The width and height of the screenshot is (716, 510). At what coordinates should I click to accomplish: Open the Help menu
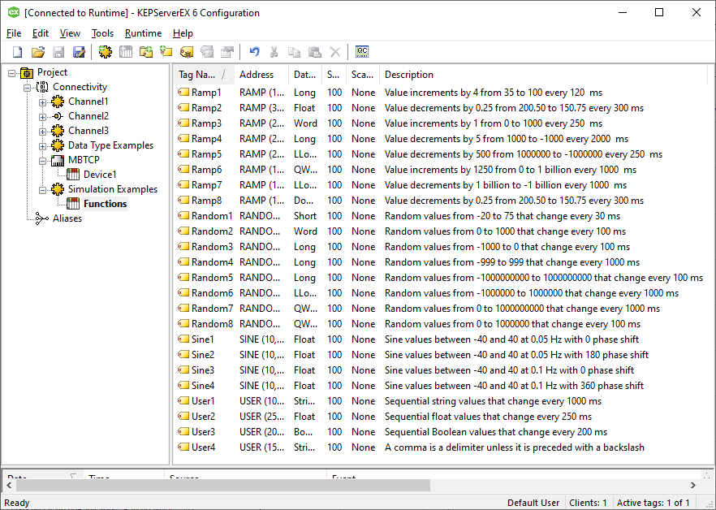[183, 33]
